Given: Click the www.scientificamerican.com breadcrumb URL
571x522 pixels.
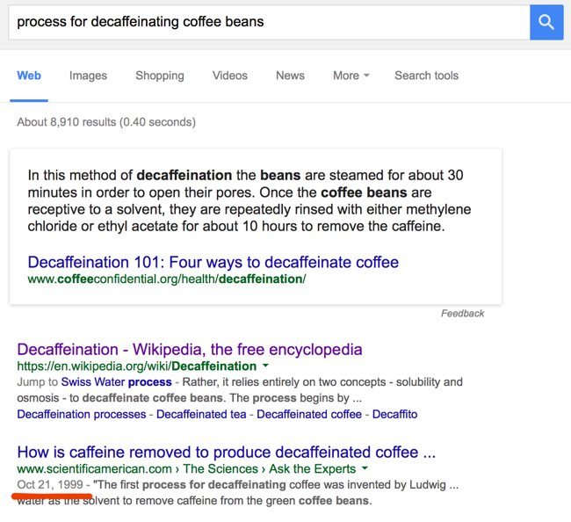Looking at the screenshot, I should (186, 468).
